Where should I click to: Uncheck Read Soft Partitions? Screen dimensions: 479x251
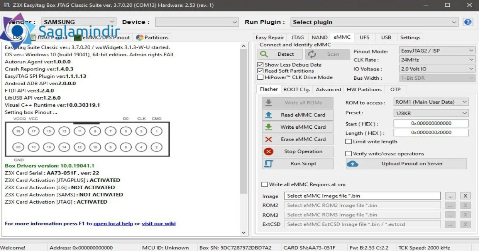(260, 71)
